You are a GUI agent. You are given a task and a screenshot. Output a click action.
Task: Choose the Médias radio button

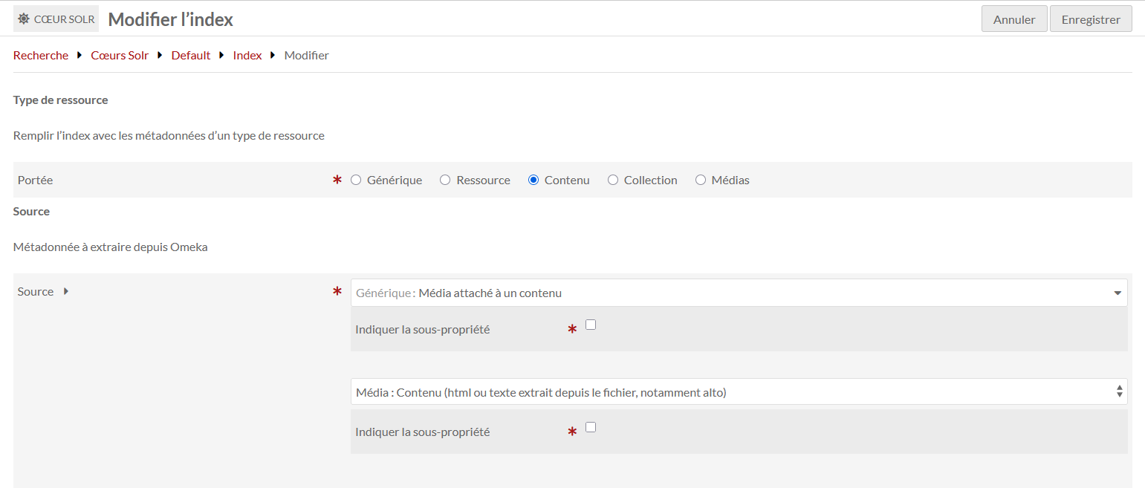(x=701, y=180)
